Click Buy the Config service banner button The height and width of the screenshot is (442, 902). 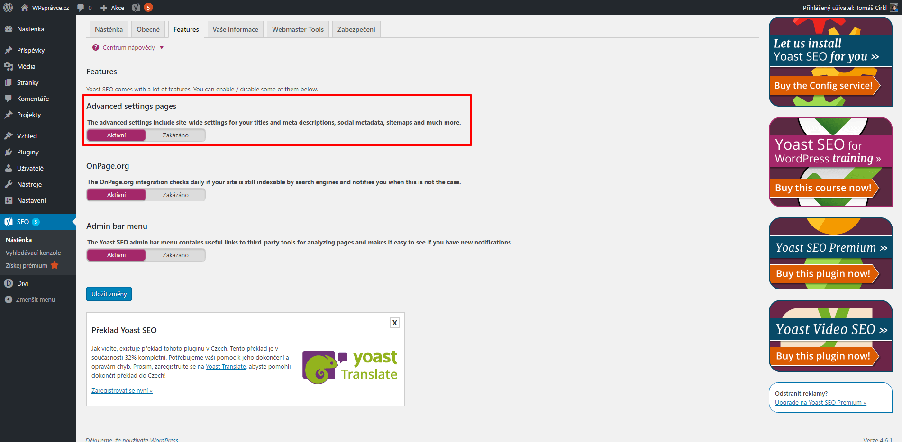point(824,86)
